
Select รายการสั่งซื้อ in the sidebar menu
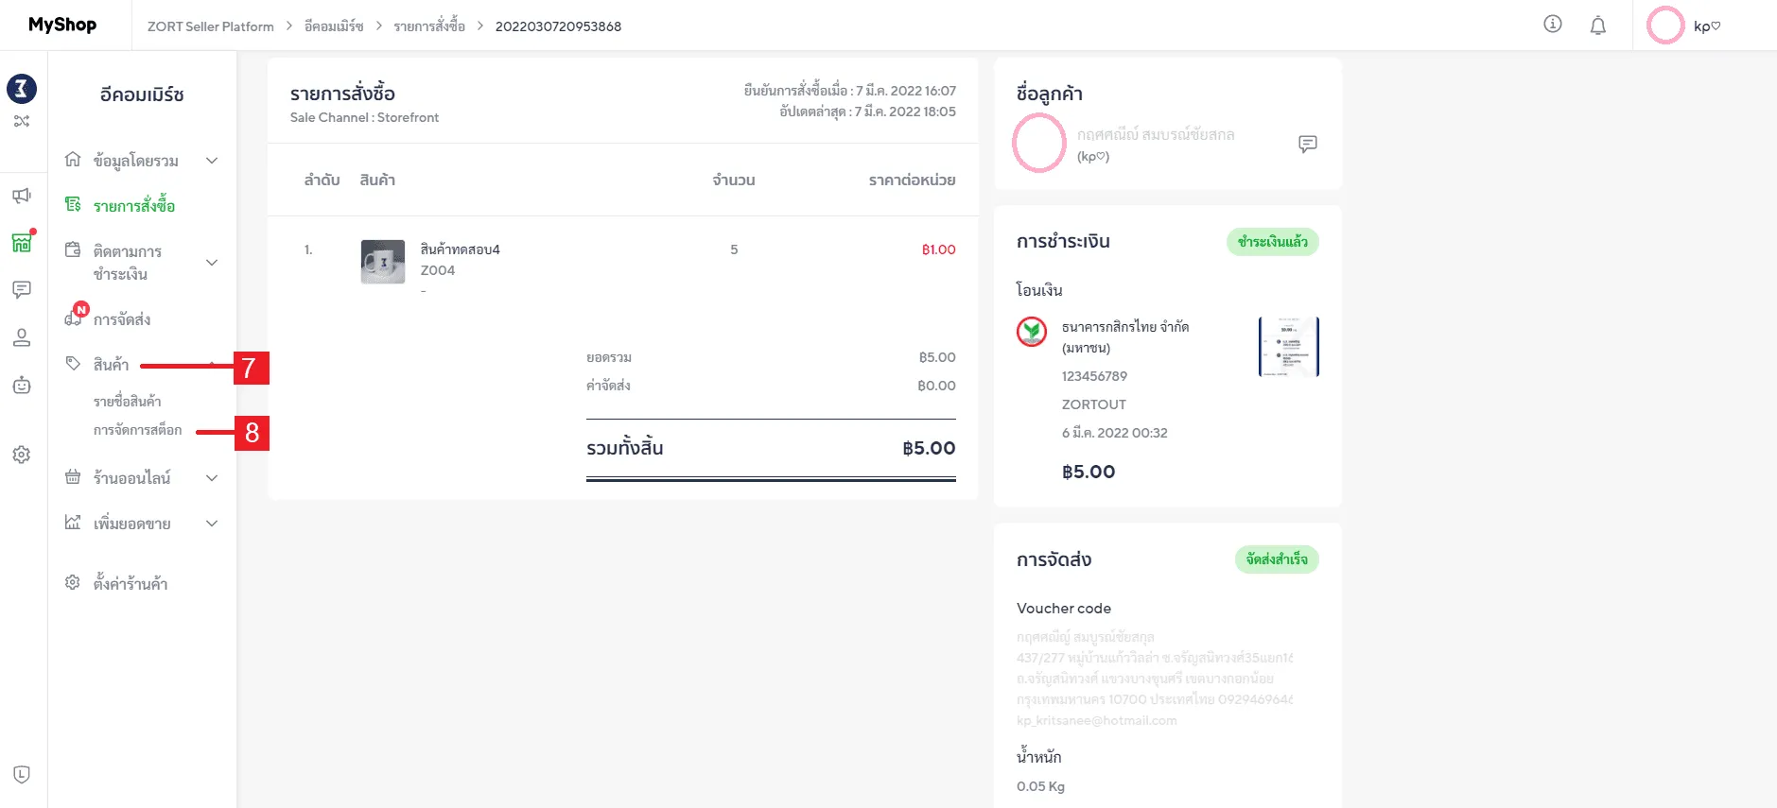[x=133, y=206]
